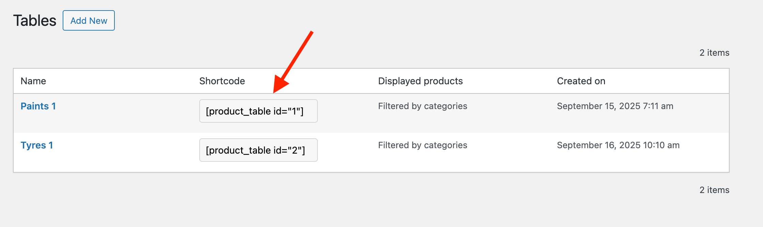The image size is (763, 227).
Task: Click the 2 items count above the table
Action: click(x=714, y=53)
